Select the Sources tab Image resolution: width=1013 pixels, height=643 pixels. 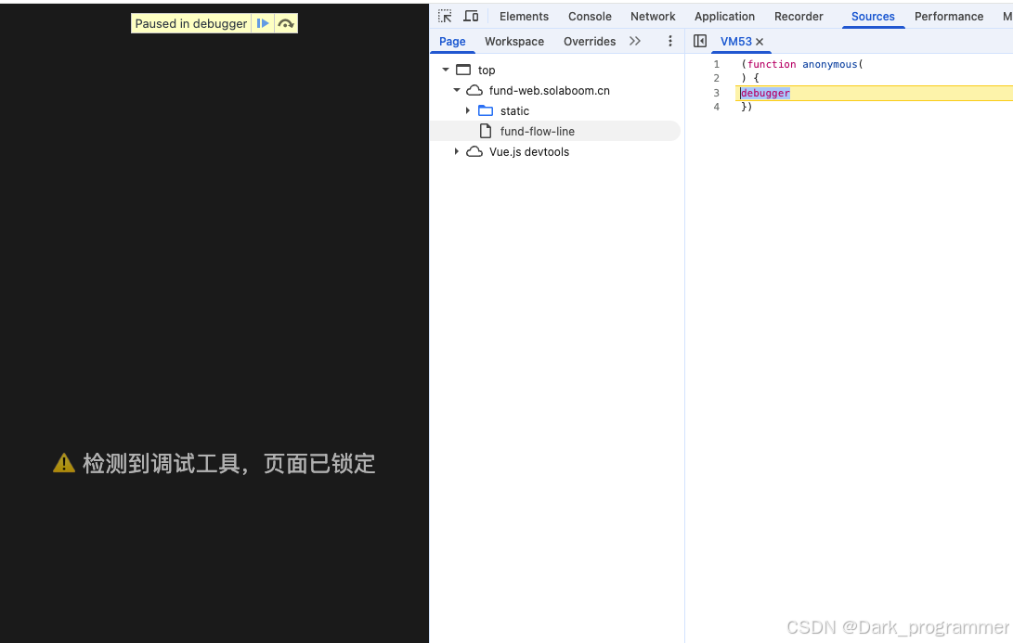click(873, 16)
